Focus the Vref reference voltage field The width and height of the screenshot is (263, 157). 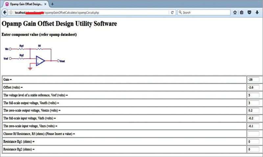(253, 95)
